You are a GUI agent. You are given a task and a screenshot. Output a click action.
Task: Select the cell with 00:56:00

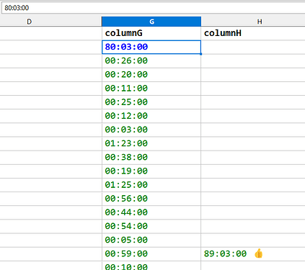click(151, 199)
